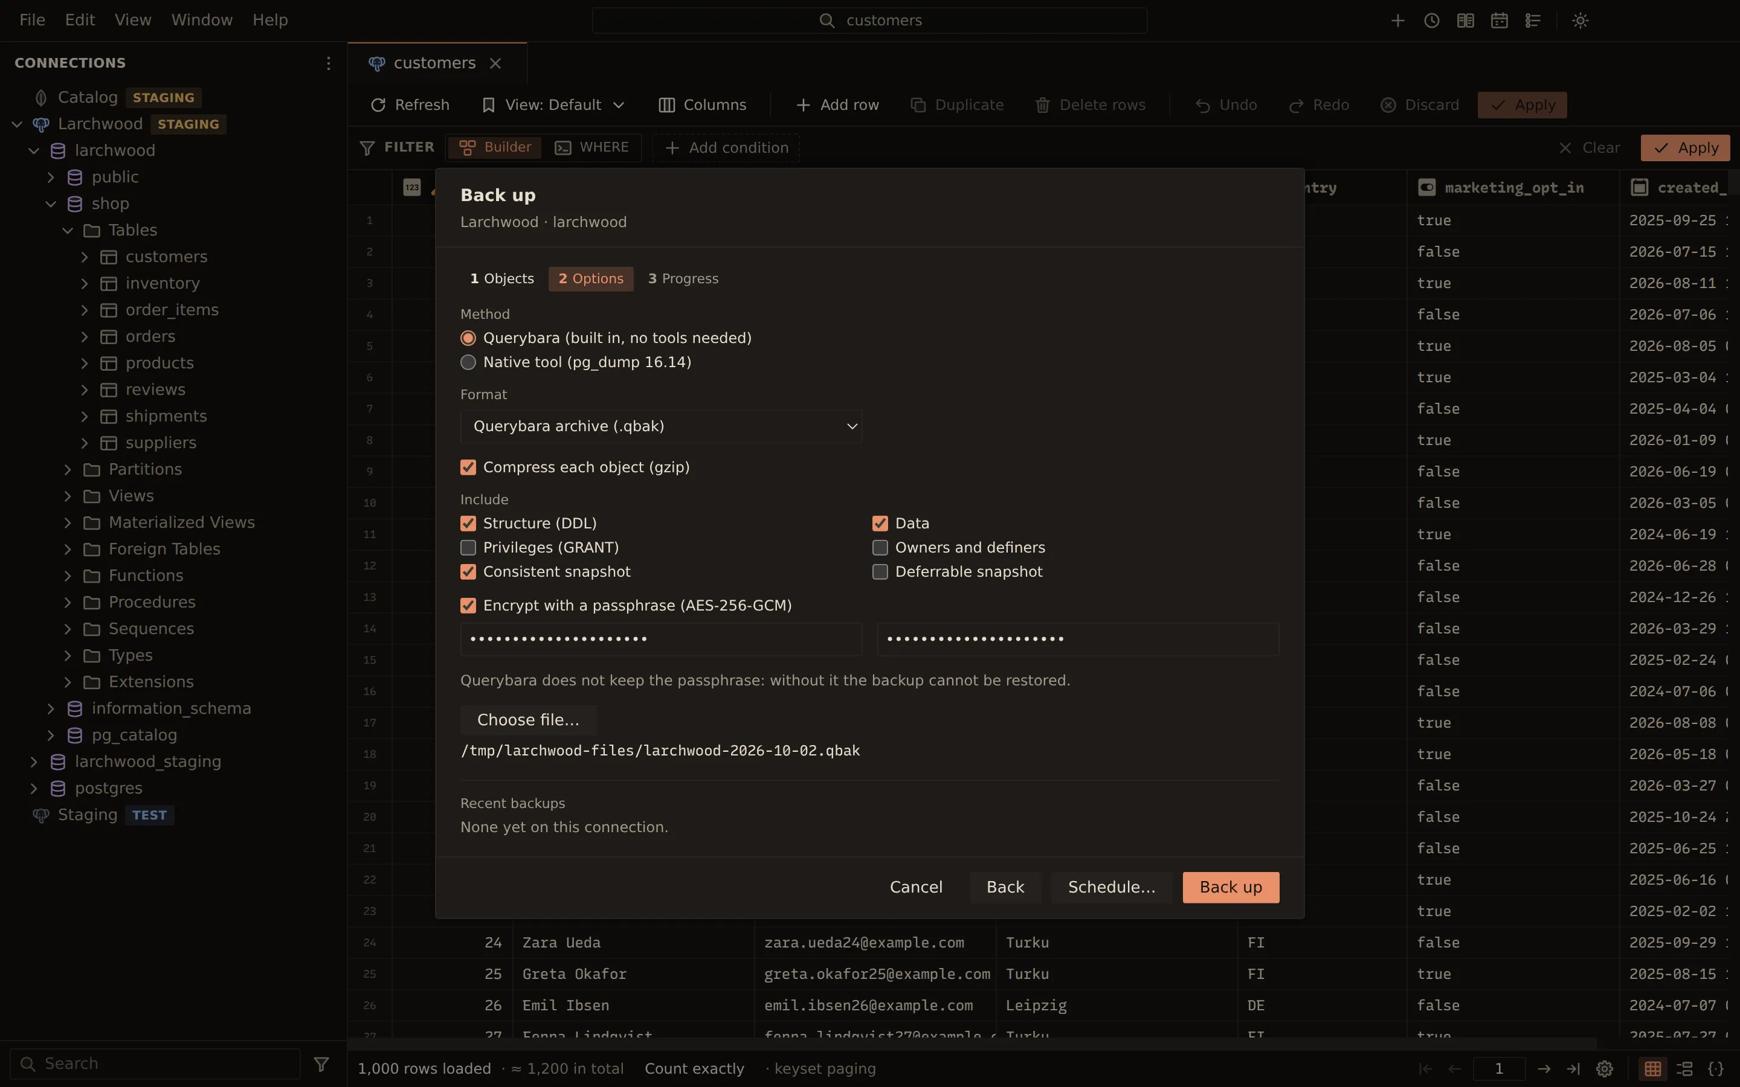Screen dimensions: 1740x1087
Task: Close the customers tab
Action: [x=495, y=63]
